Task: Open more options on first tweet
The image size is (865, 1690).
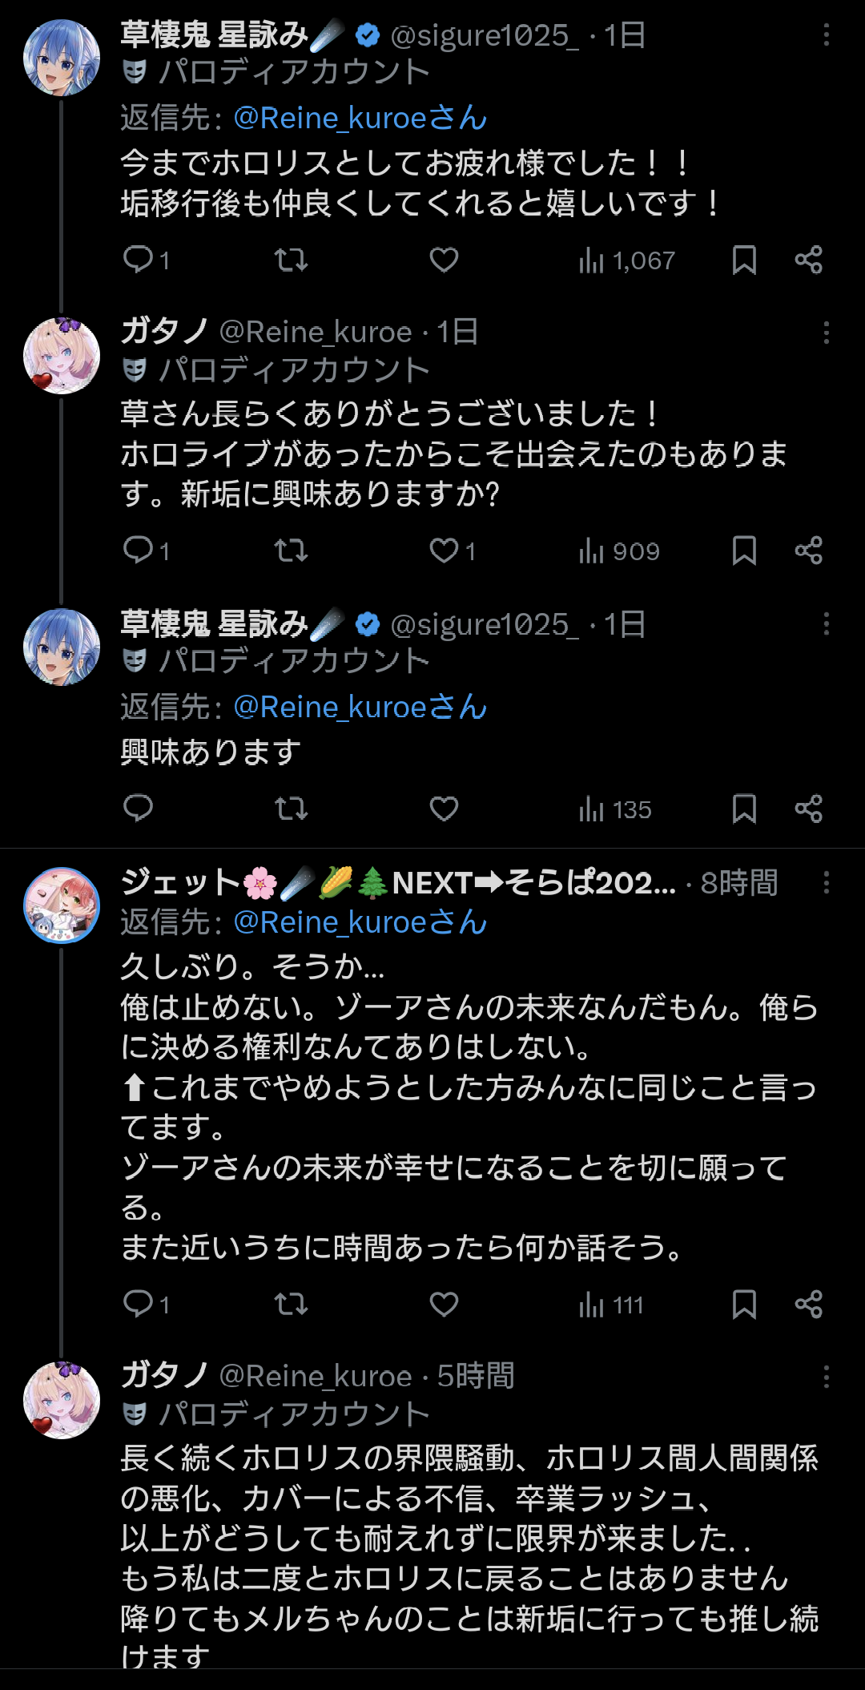Action: pyautogui.click(x=826, y=35)
